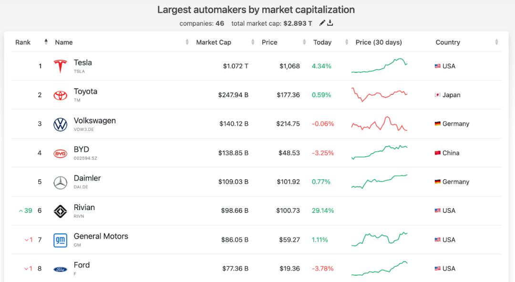Open the Rivian company name link
Image resolution: width=515 pixels, height=282 pixels.
(84, 207)
